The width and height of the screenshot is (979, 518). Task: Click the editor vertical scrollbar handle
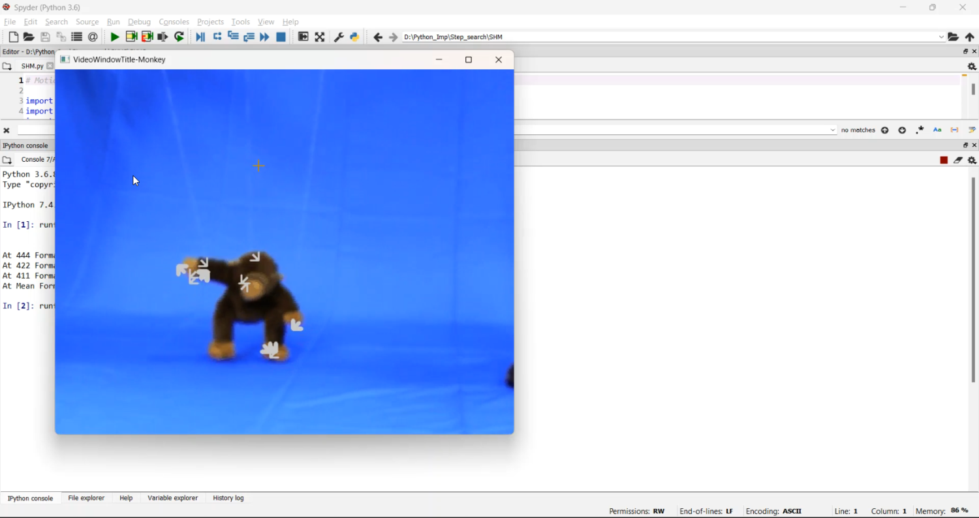click(x=973, y=89)
